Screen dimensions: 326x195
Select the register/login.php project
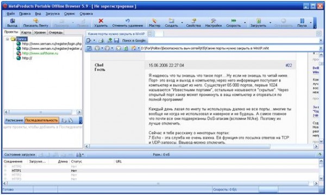52,44
